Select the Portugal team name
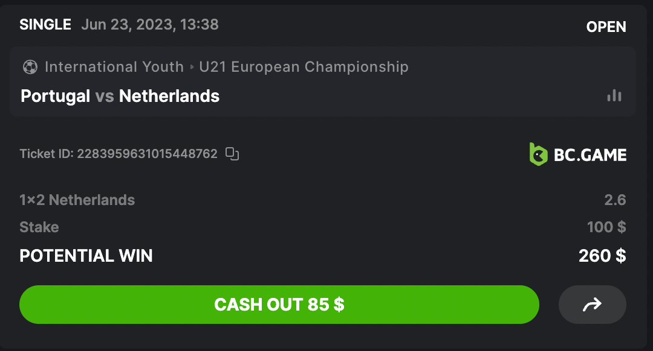653x351 pixels. point(55,96)
